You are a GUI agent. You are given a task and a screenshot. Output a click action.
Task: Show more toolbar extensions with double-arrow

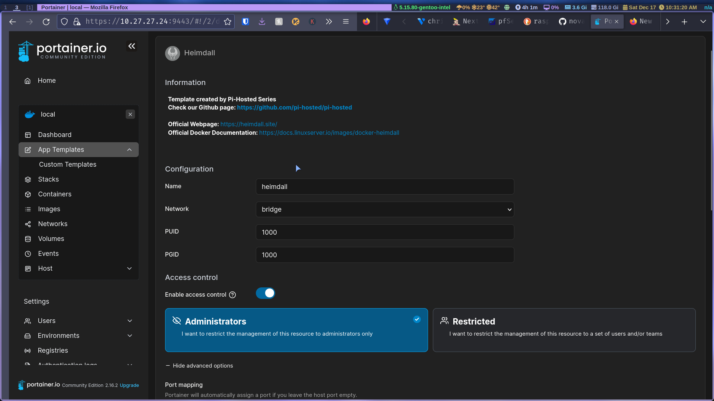tap(329, 22)
